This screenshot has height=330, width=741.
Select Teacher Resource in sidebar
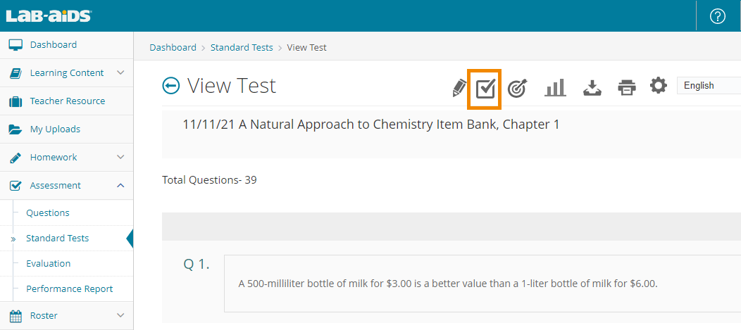67,101
